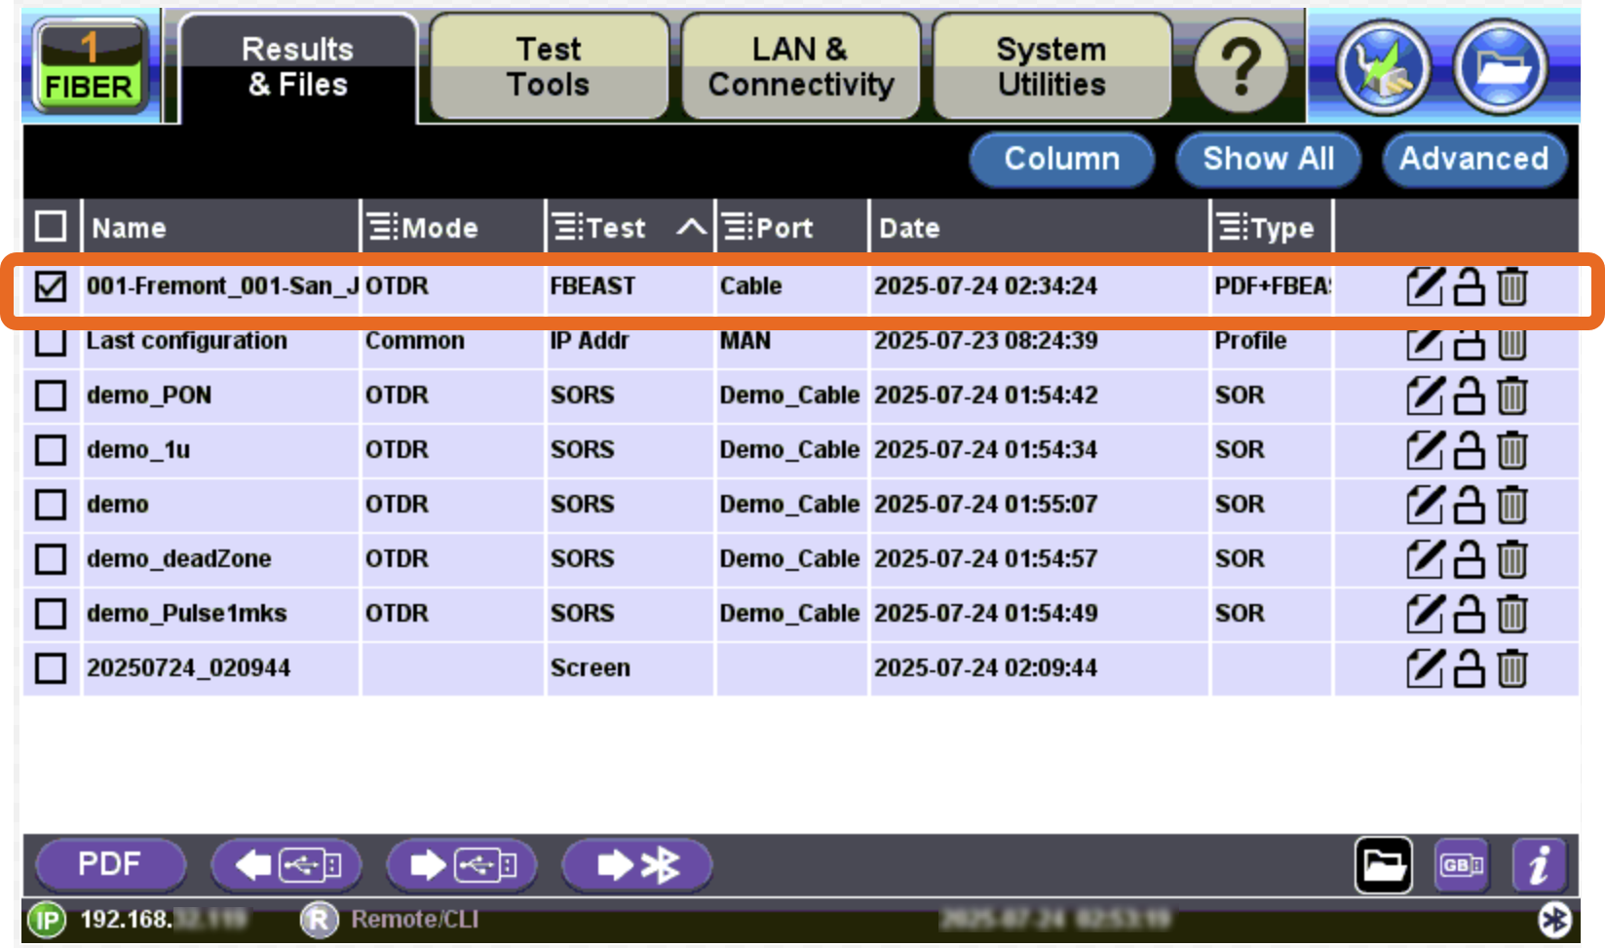Sort the list by Date column header
The image size is (1605, 948).
(1037, 228)
